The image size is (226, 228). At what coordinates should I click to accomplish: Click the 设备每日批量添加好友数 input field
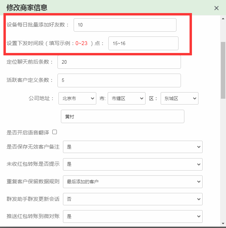tap(125, 25)
